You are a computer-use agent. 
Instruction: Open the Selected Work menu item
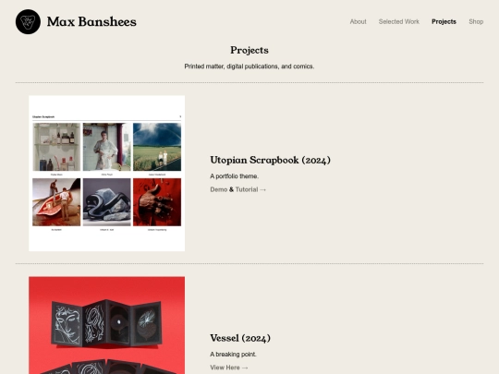pos(399,21)
